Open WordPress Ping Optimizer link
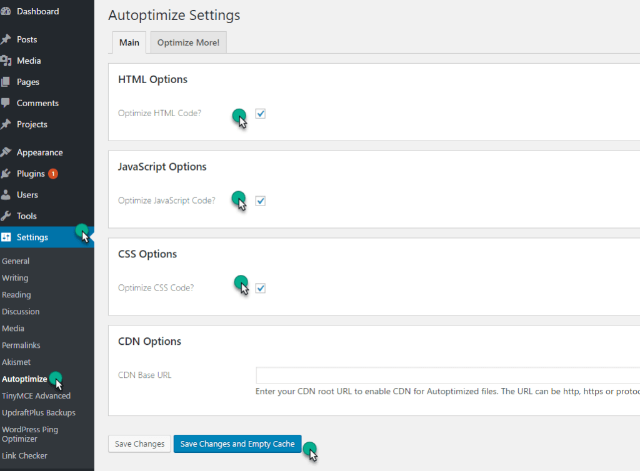640x471 pixels. click(30, 434)
